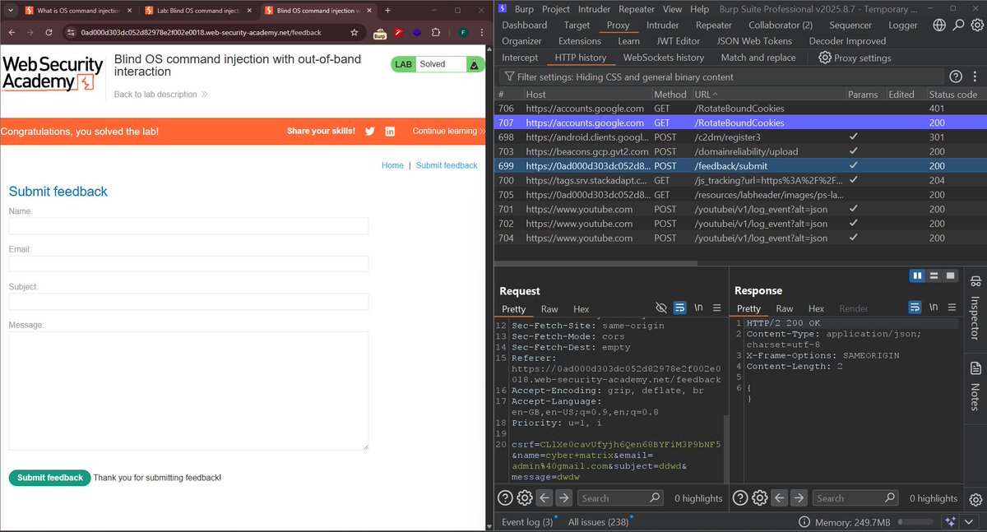Toggle syntax highlighting in the Response panel
The width and height of the screenshot is (987, 532).
tap(915, 307)
